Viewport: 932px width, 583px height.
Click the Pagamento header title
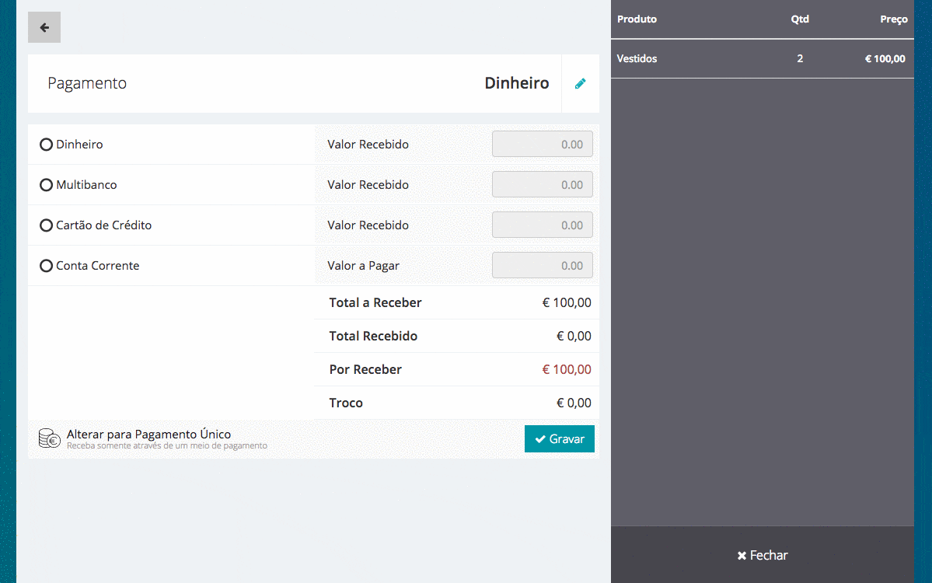point(87,84)
